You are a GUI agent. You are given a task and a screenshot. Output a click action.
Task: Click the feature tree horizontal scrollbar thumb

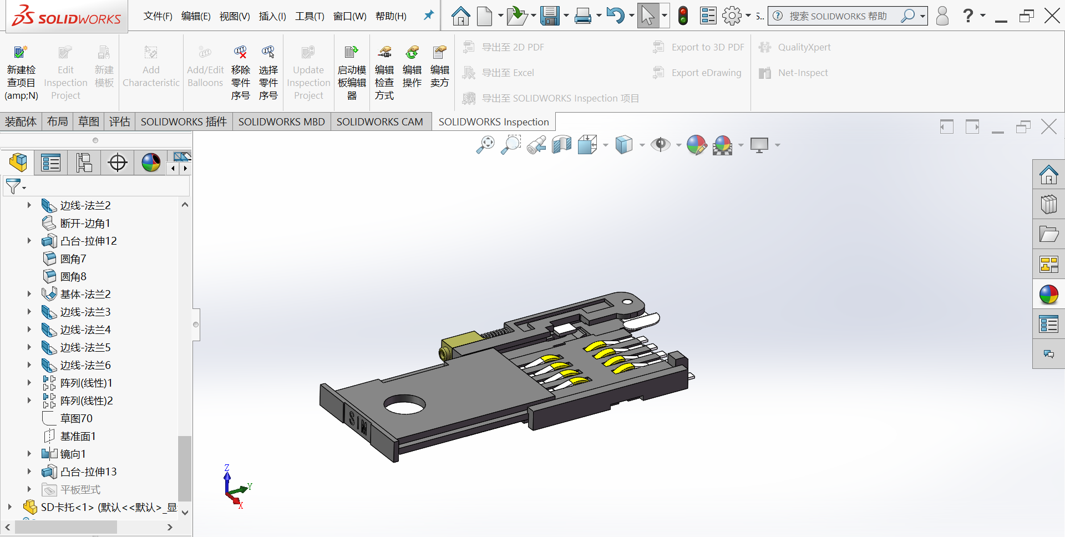pos(65,527)
